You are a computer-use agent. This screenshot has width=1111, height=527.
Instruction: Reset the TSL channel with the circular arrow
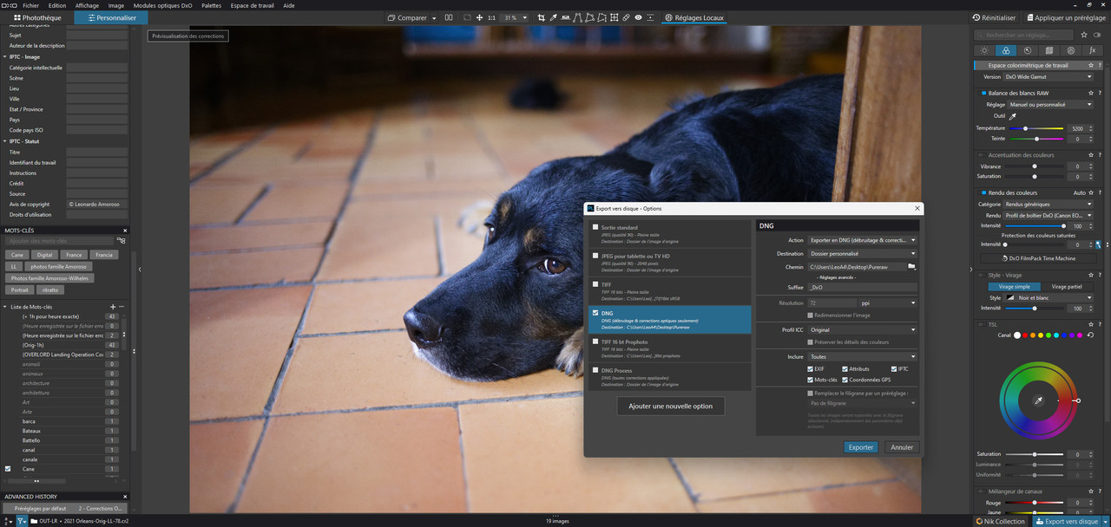coord(1089,335)
